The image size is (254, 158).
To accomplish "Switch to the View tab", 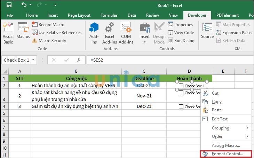I will [173, 15].
